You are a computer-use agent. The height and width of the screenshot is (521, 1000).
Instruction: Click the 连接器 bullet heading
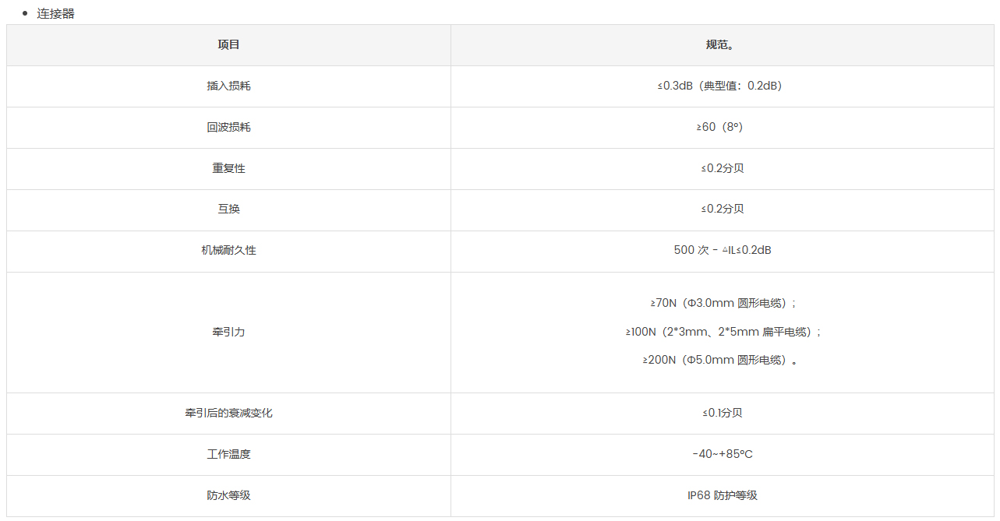tap(55, 13)
